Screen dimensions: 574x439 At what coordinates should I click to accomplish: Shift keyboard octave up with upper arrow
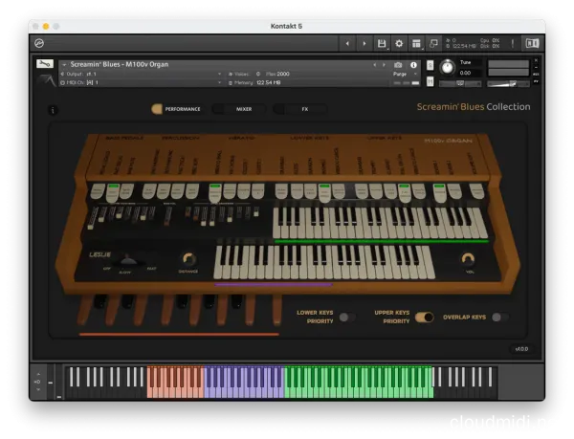(38, 374)
